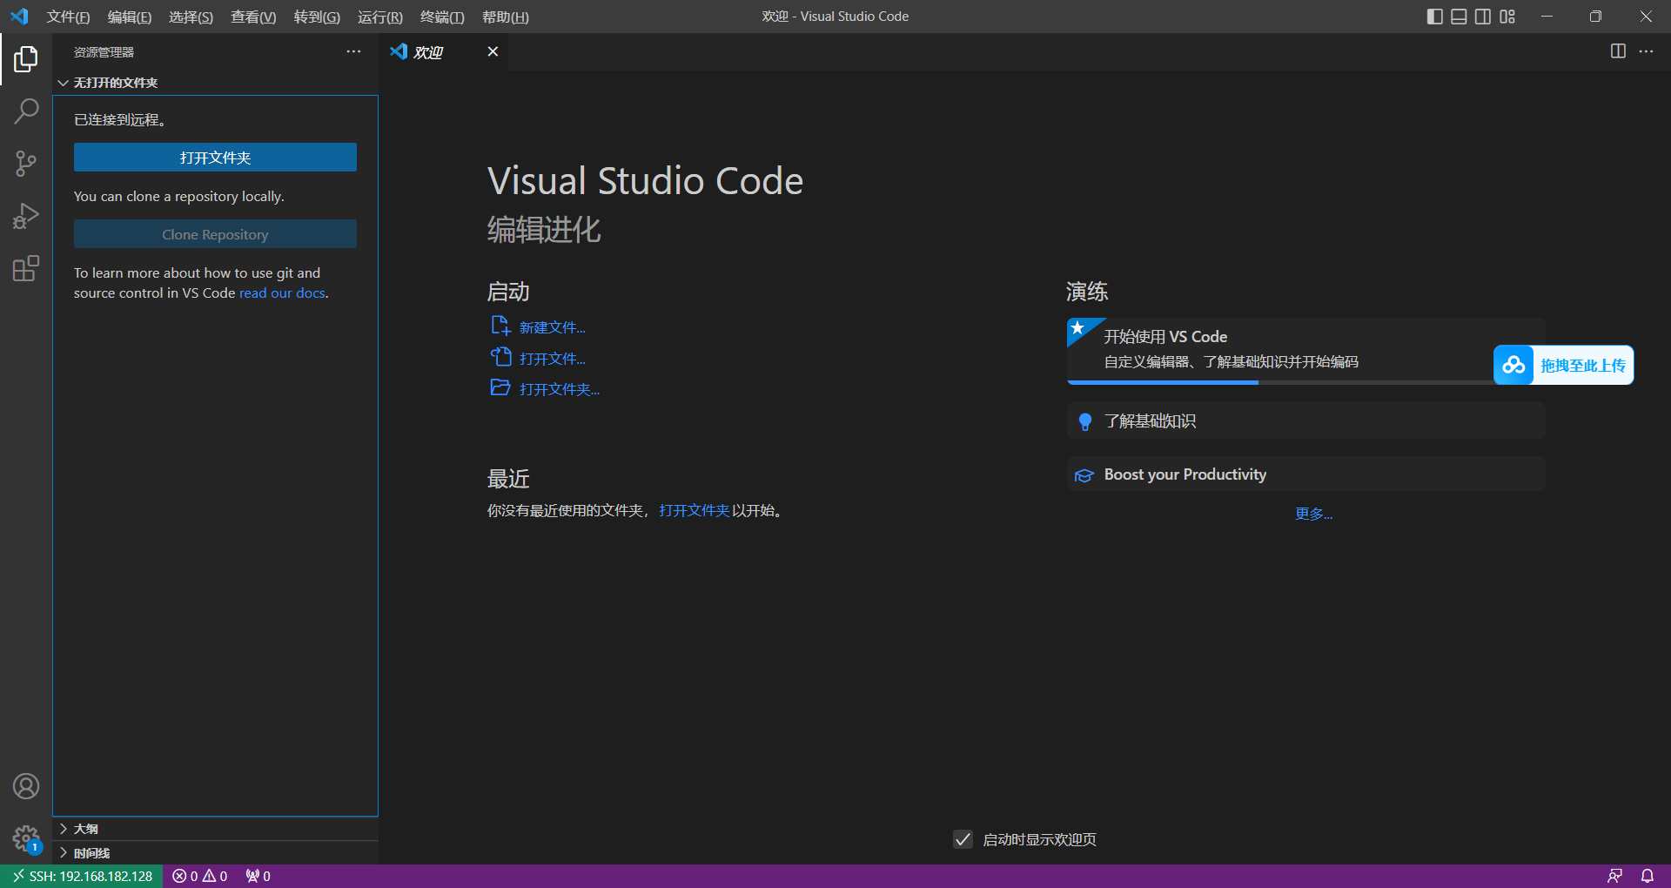Screen dimensions: 1671x888
Task: Open the 文件(F) menu
Action: [x=68, y=17]
